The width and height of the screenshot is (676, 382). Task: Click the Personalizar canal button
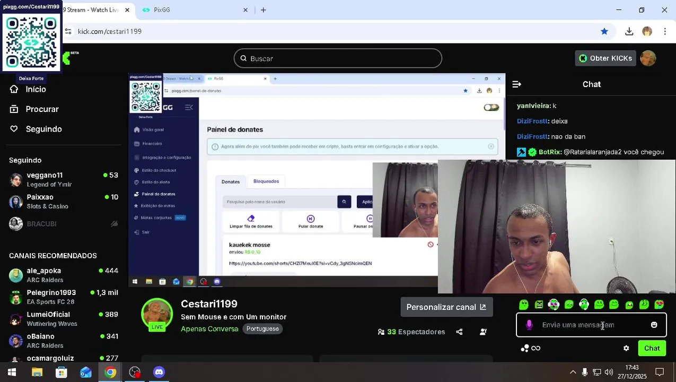[x=446, y=307]
